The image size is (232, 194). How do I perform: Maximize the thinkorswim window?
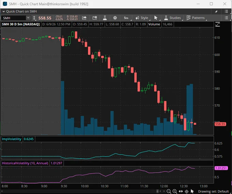pos(211,4)
